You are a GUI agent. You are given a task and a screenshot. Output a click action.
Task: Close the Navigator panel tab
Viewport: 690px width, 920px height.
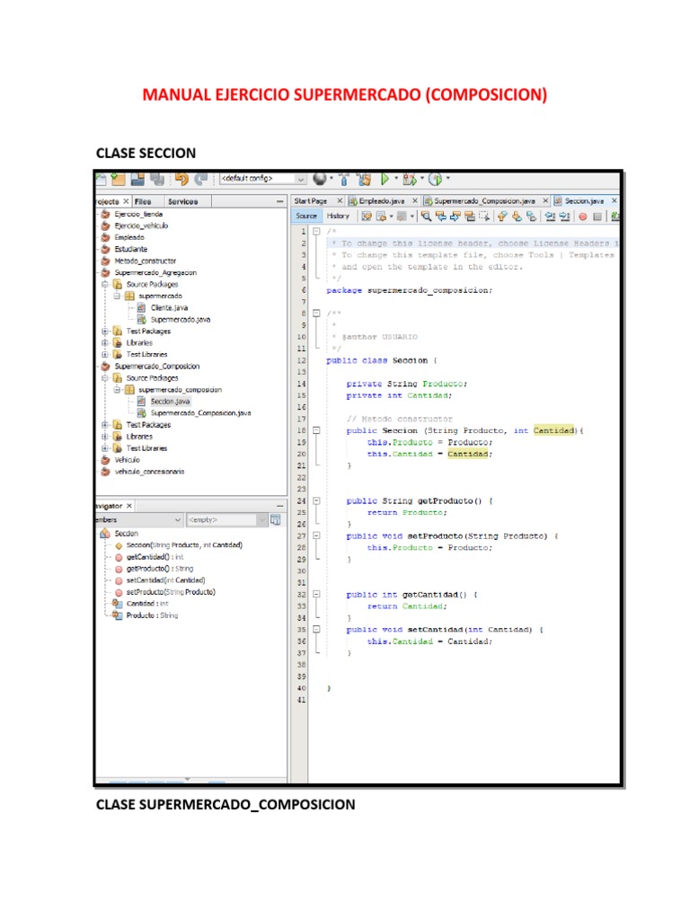[129, 506]
